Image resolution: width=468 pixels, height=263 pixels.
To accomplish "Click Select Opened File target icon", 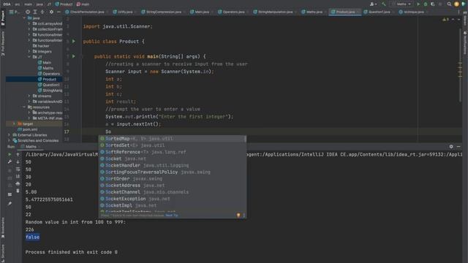I will 28,12.
